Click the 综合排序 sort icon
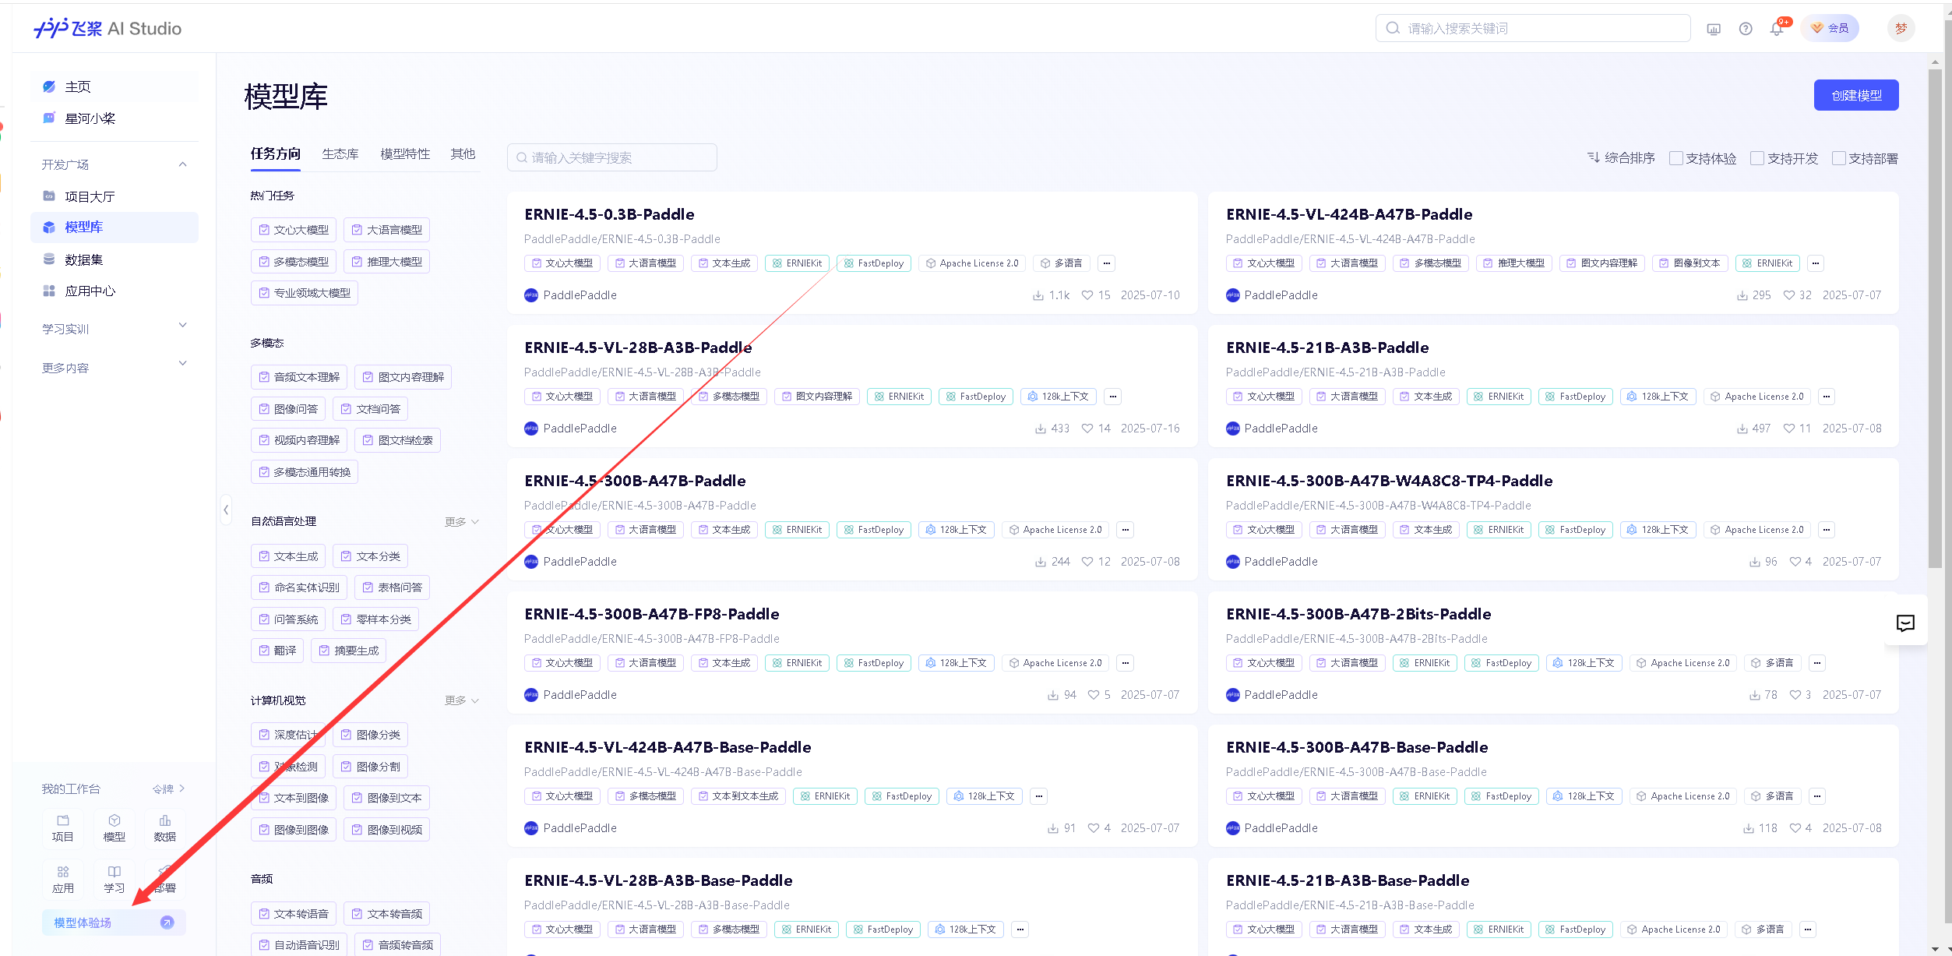This screenshot has width=1952, height=956. (x=1594, y=157)
